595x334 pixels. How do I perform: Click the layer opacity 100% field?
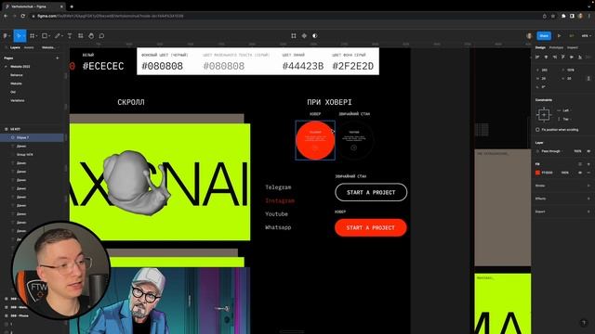[x=577, y=151]
